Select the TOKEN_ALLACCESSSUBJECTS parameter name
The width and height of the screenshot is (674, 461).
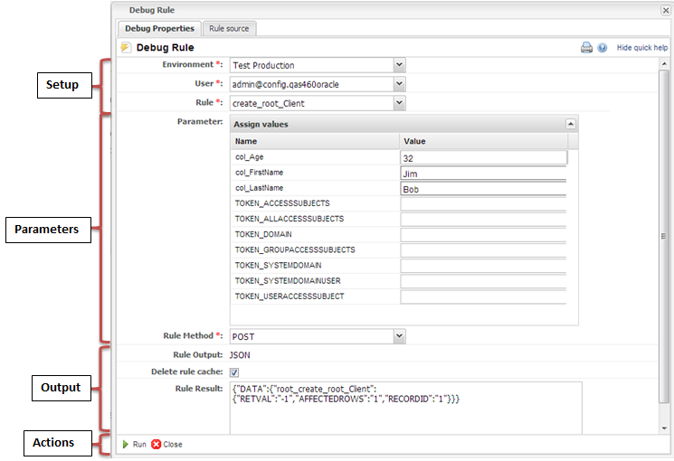[290, 219]
